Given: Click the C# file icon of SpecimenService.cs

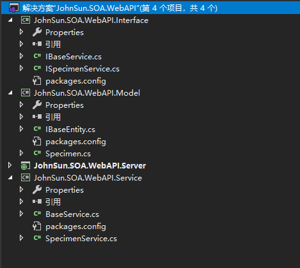Looking at the screenshot, I should click(37, 238).
